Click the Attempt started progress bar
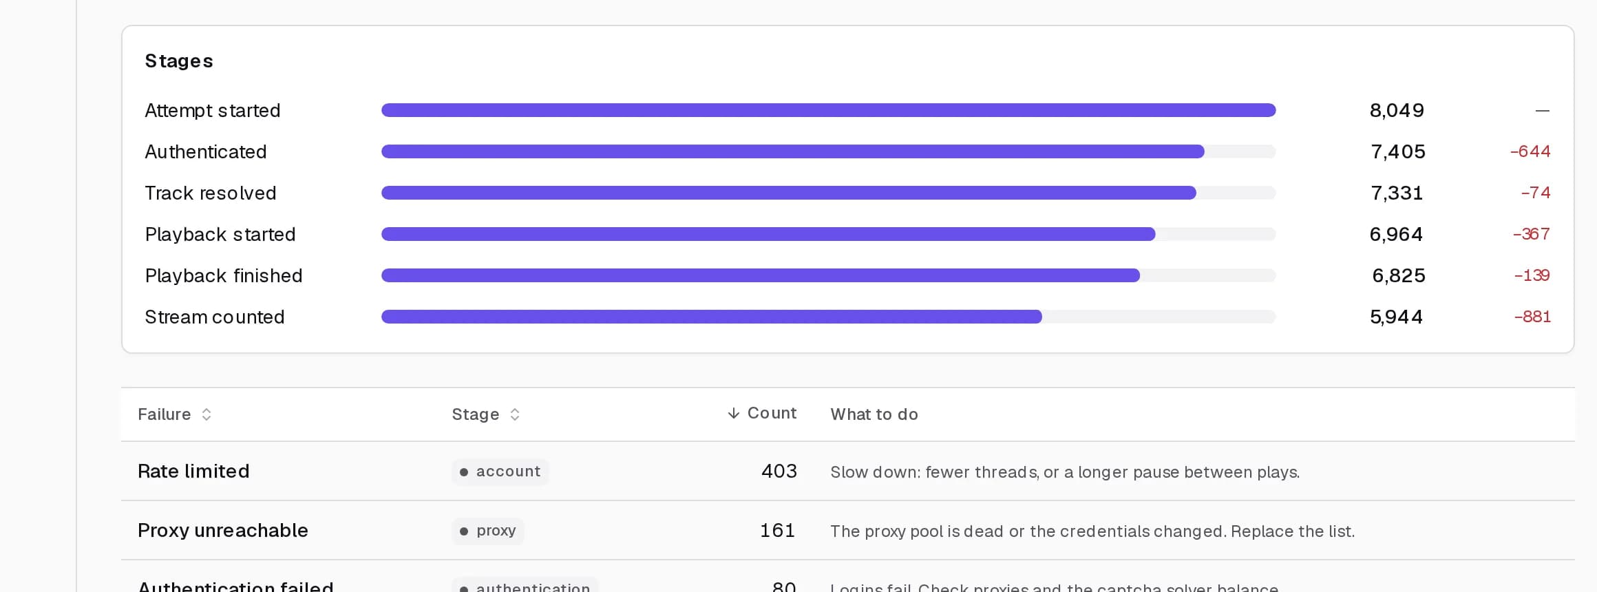This screenshot has width=1597, height=592. [x=829, y=110]
